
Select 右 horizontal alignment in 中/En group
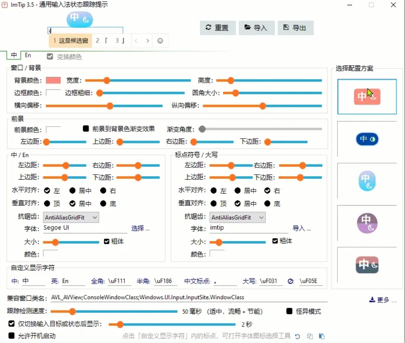(103, 191)
